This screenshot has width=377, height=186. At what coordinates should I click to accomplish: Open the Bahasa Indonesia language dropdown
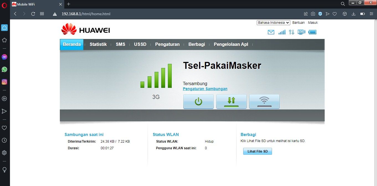coord(273,23)
